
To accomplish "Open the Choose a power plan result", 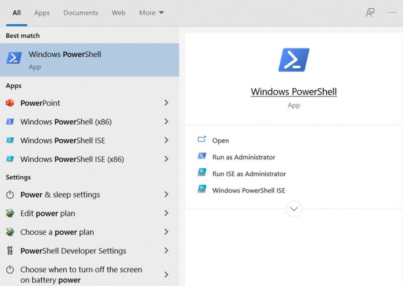I will pos(89,232).
